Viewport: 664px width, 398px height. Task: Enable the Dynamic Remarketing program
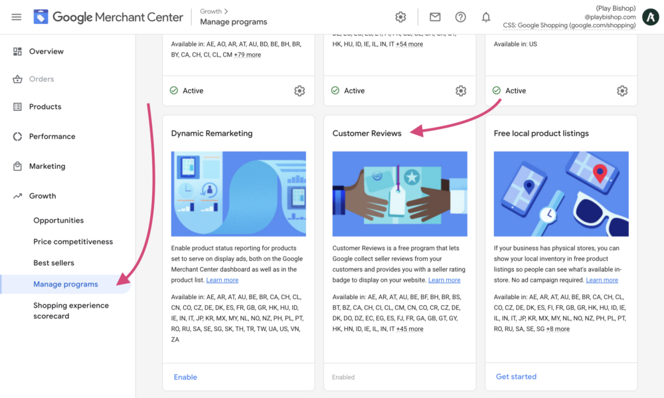click(185, 377)
